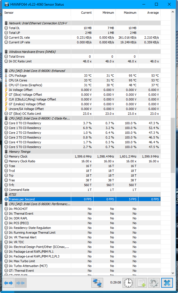Image resolution: width=178 pixels, height=293 pixels.
Task: Click thermometer icon beside CPU GT Cores
Action: click(6, 85)
